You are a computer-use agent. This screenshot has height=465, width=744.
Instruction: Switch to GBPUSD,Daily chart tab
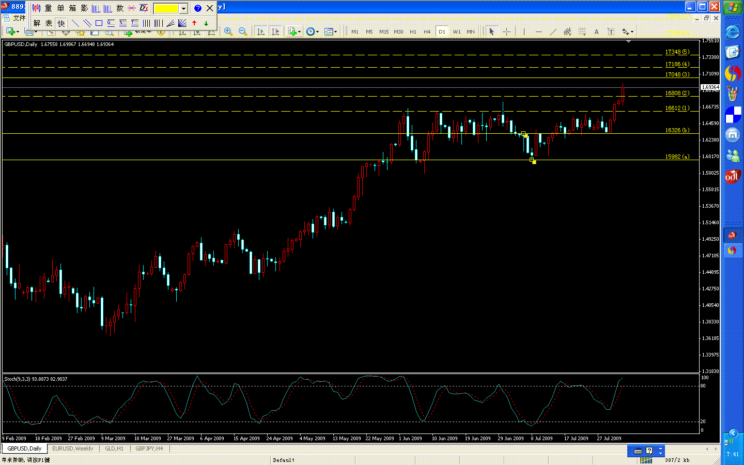point(24,448)
